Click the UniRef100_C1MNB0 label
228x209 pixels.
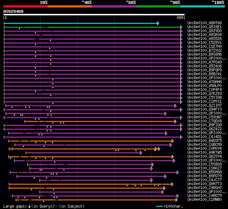pos(204,200)
